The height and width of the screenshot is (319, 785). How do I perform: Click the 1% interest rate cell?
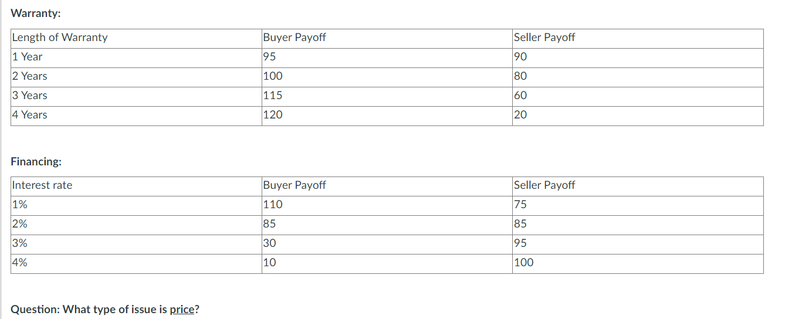pos(19,205)
